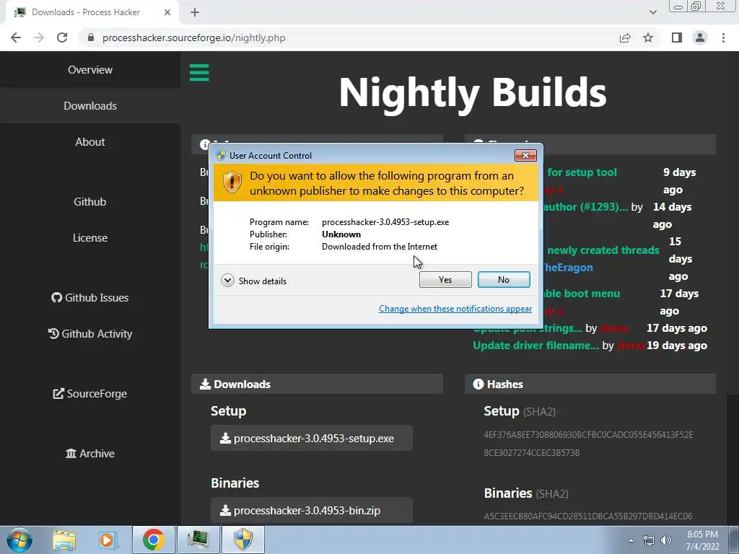Open License page in sidebar

pyautogui.click(x=90, y=238)
